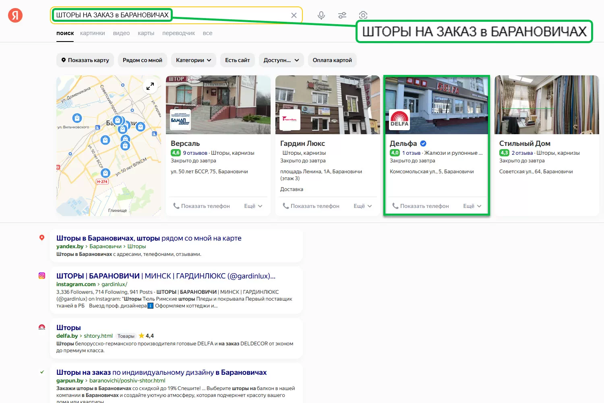Toggle the 'Есть сайт' filter

coord(237,60)
